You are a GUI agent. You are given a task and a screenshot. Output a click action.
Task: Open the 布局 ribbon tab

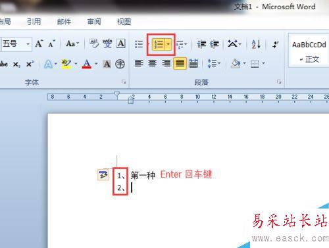pos(5,22)
